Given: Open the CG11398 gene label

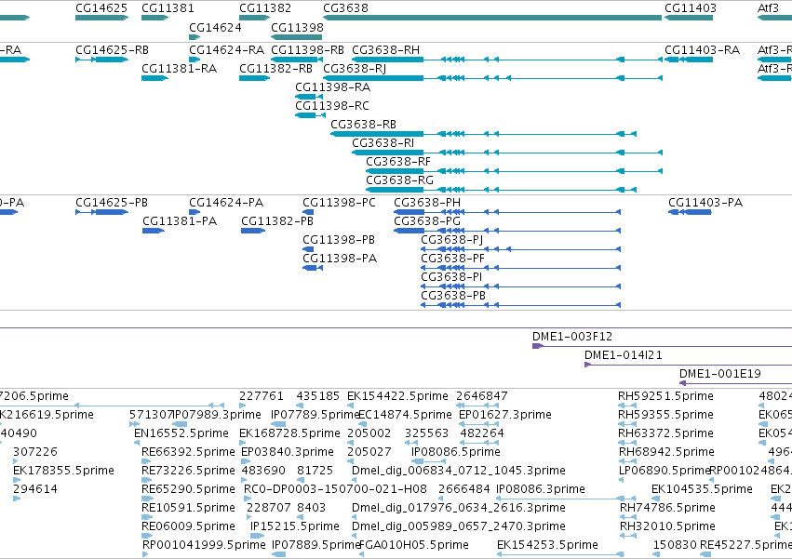Looking at the screenshot, I should (x=297, y=27).
